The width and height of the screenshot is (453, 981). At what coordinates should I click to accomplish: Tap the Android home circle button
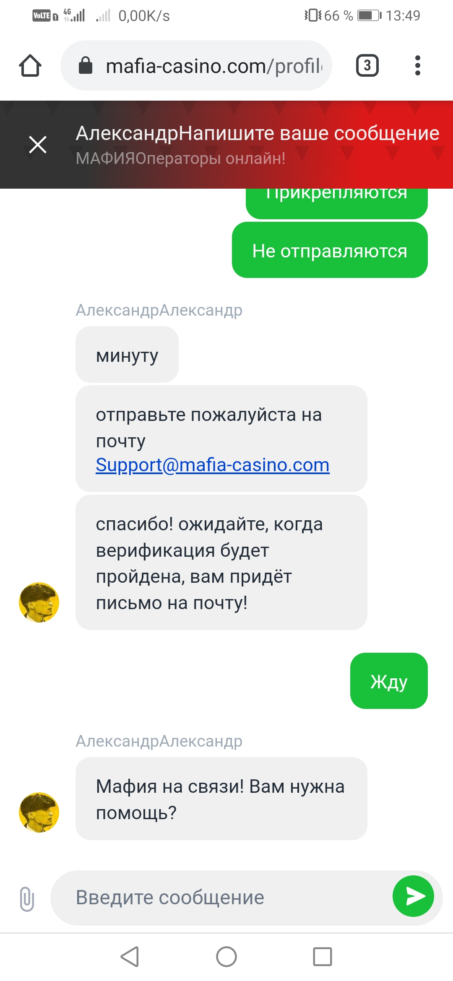[226, 957]
